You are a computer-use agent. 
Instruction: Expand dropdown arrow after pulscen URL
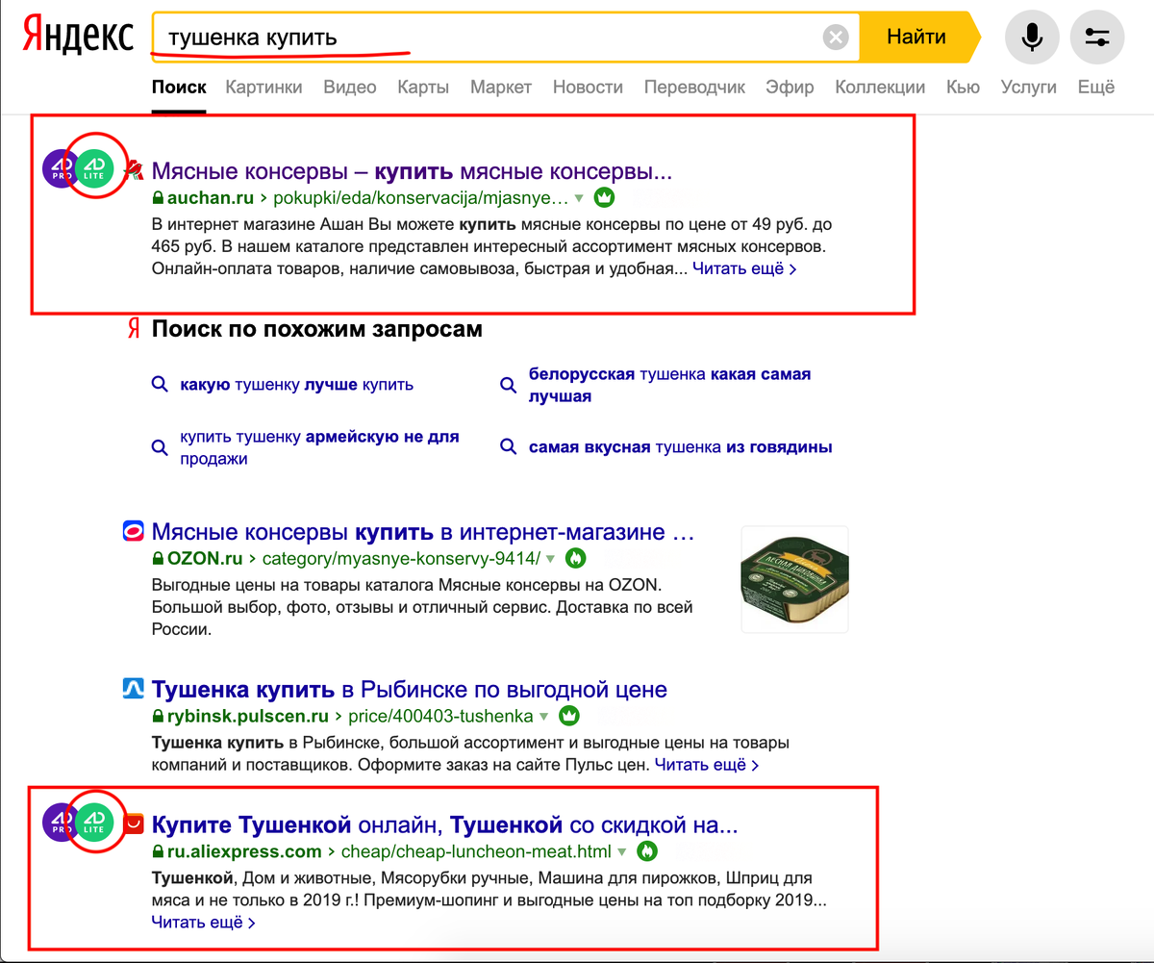coord(543,717)
